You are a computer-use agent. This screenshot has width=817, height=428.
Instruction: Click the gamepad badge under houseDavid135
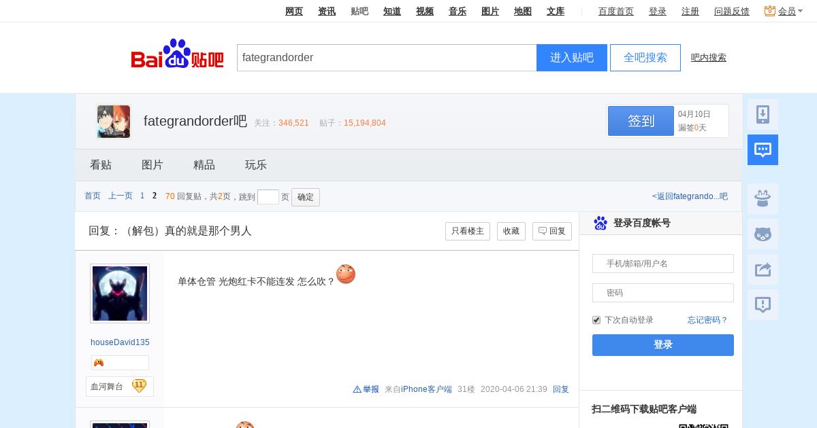tap(99, 363)
